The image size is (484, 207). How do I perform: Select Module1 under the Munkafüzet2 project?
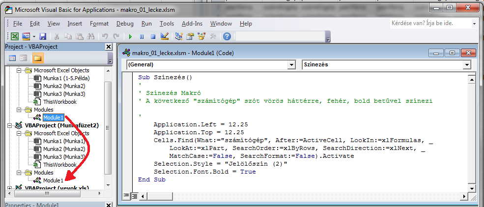pos(54,180)
